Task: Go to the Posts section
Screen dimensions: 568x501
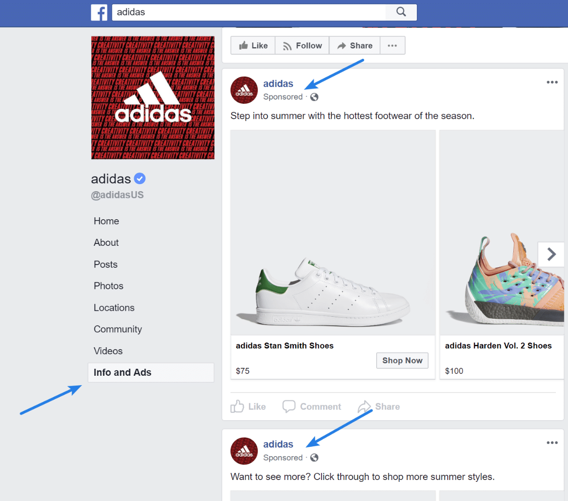Action: point(106,265)
